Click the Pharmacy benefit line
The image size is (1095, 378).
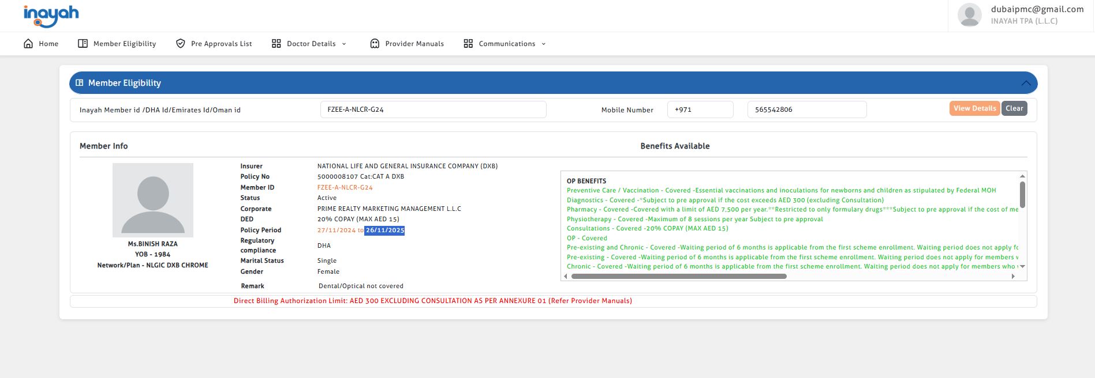tap(793, 209)
